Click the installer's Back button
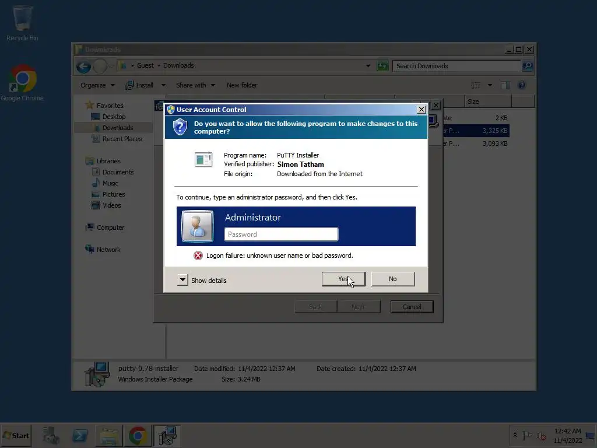 [x=315, y=307]
